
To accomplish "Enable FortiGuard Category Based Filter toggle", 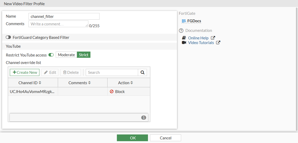I will click(8, 38).
